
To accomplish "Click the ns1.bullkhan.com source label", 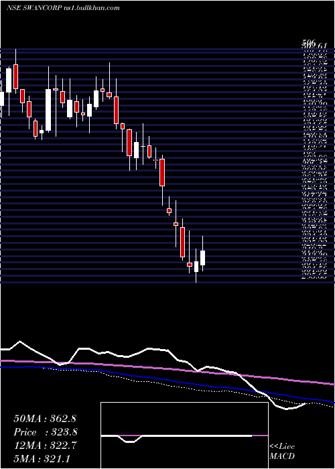I will [92, 8].
